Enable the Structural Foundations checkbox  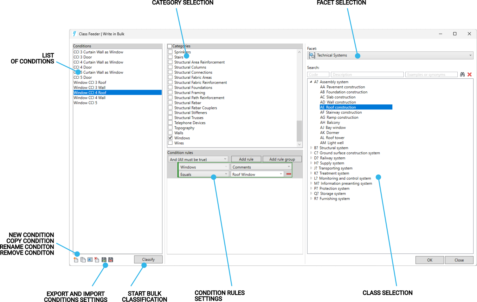[x=170, y=88]
